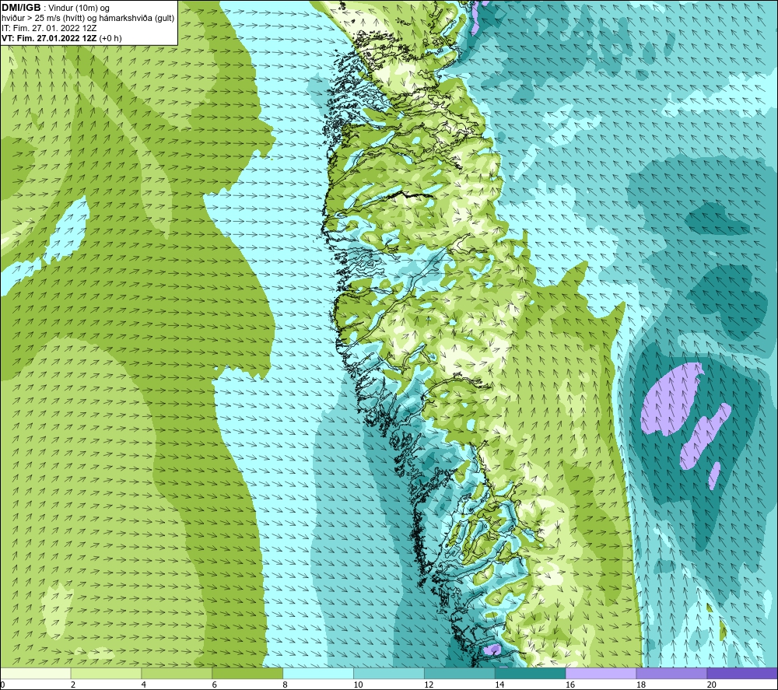Viewport: 778px width, 690px height.
Task: Click the scale label '6'
Action: click(215, 685)
